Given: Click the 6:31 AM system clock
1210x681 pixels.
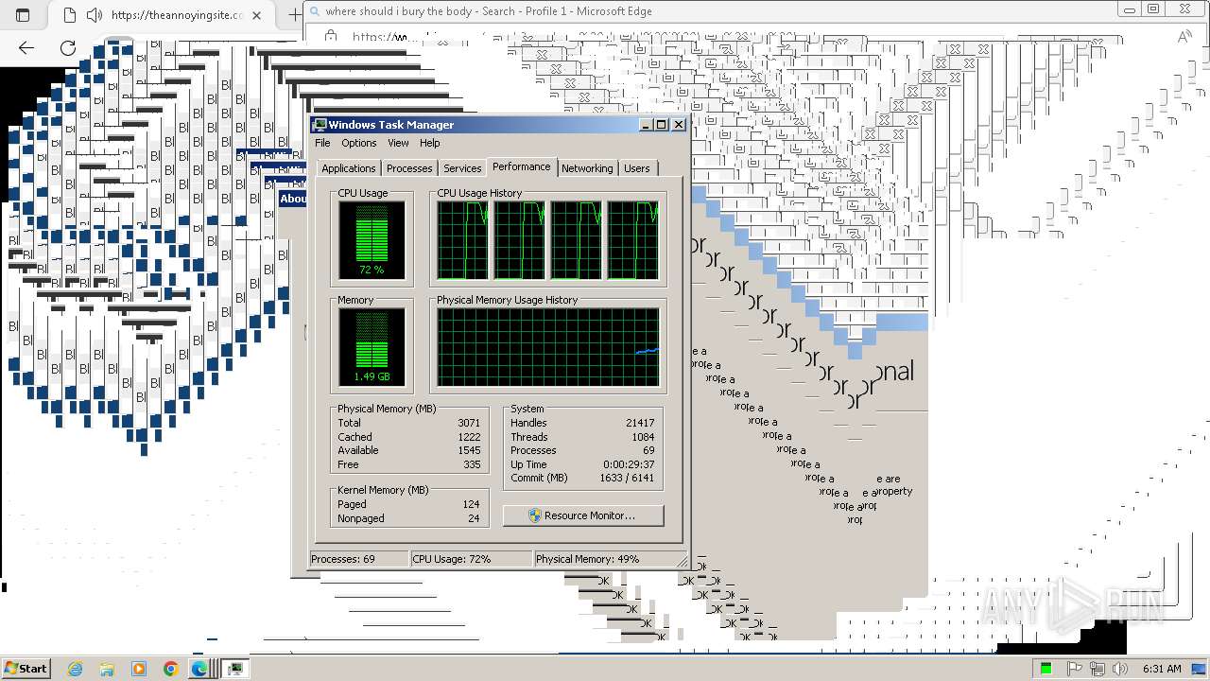Looking at the screenshot, I should [x=1162, y=669].
